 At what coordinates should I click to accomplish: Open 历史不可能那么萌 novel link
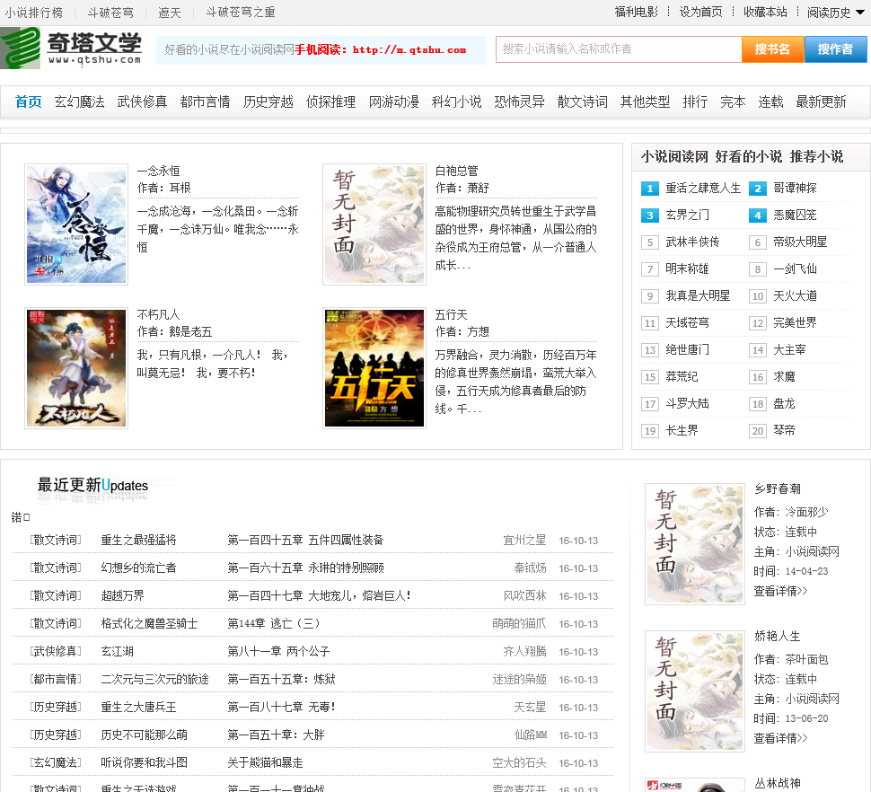(144, 735)
